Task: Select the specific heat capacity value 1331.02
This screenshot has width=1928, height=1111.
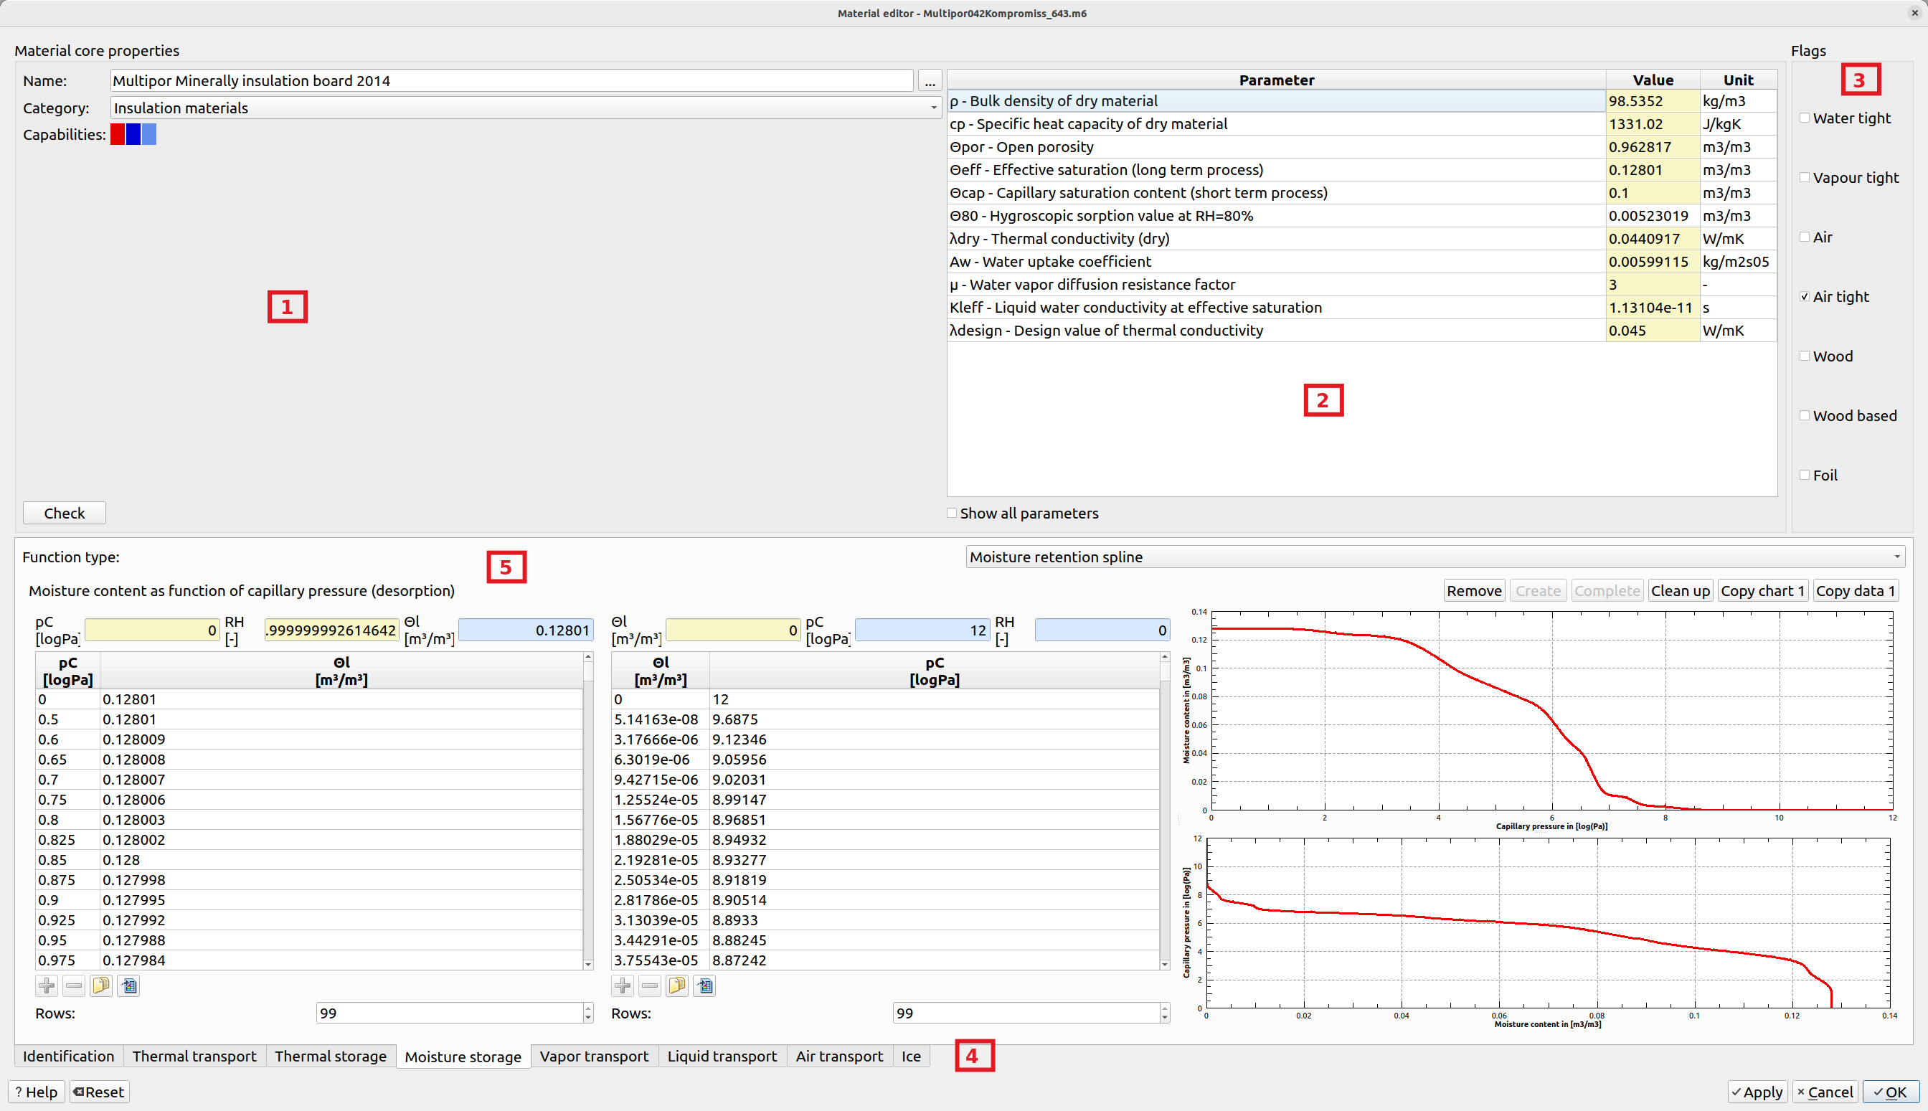Action: tap(1653, 123)
